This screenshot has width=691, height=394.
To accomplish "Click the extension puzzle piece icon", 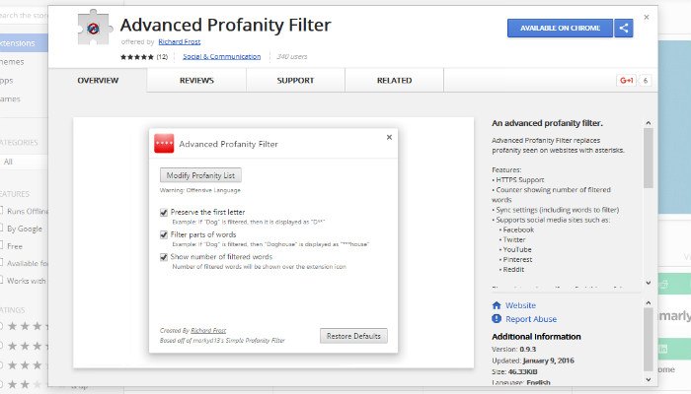I will point(93,28).
